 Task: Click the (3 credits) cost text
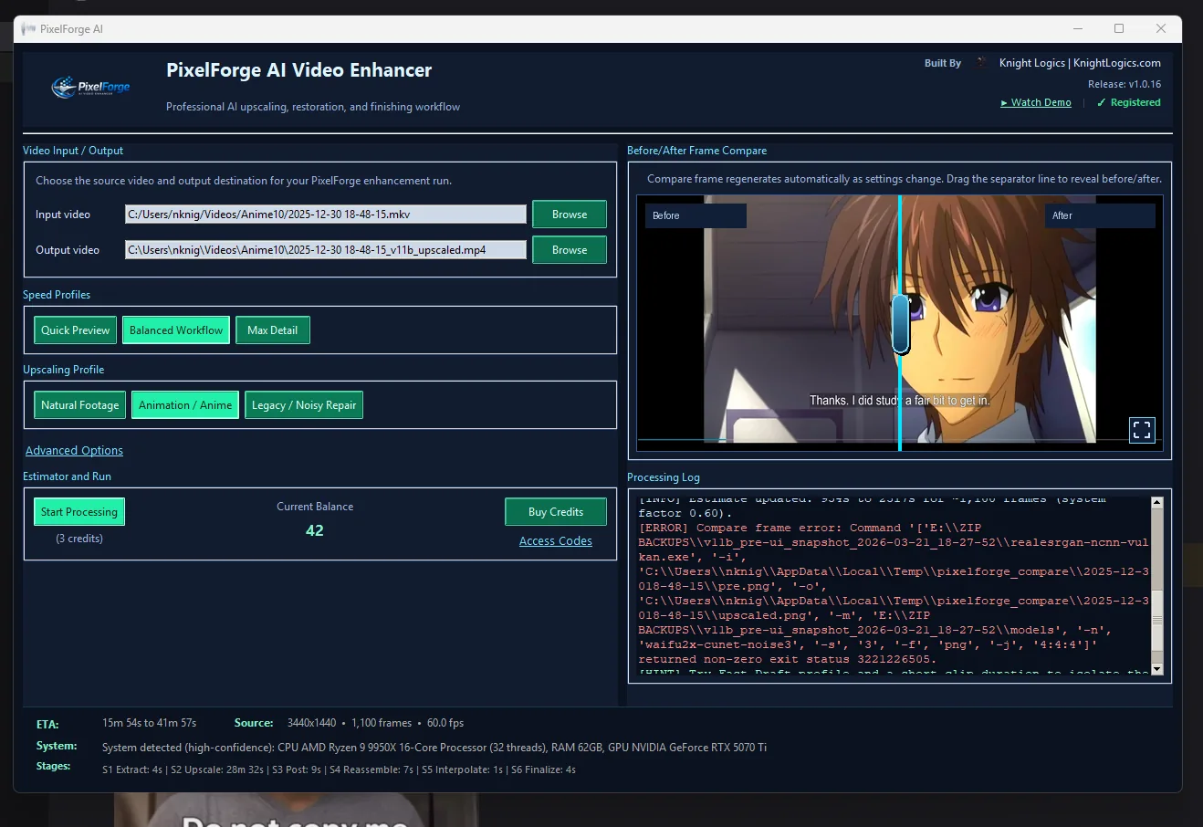79,539
